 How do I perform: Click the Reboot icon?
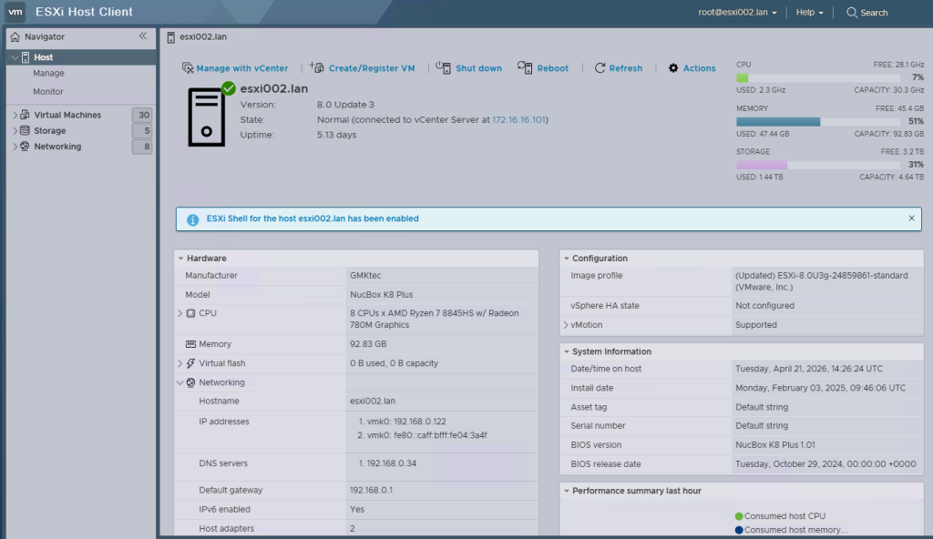(525, 67)
